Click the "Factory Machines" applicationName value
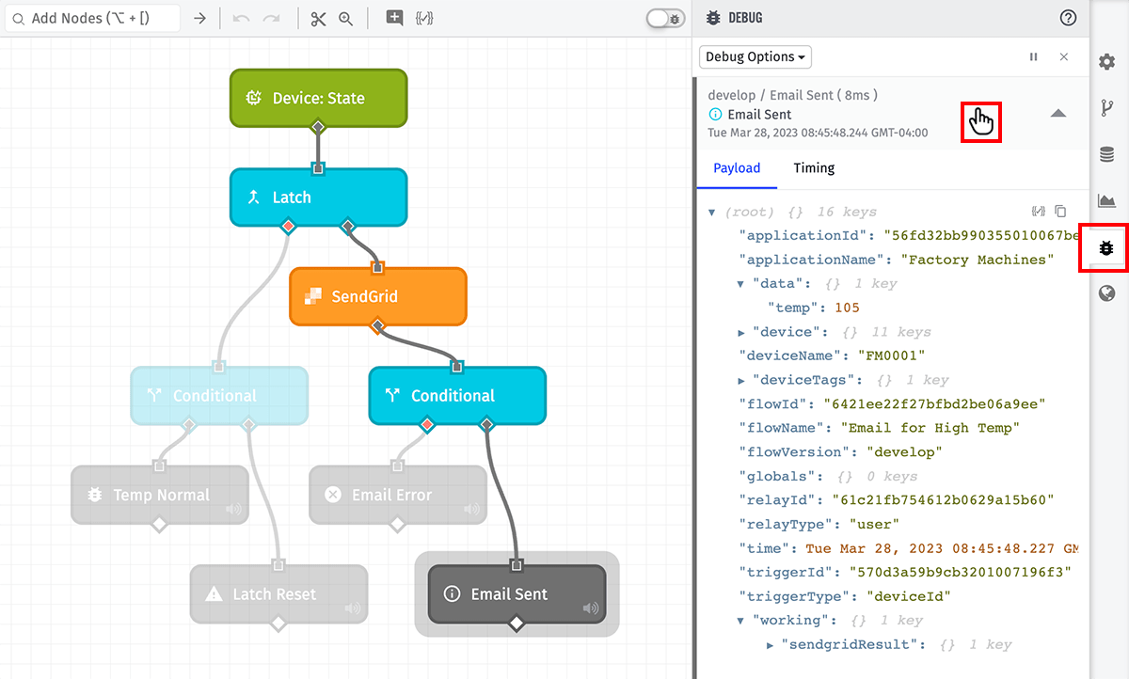Screen dimensions: 1129x679 pos(978,260)
